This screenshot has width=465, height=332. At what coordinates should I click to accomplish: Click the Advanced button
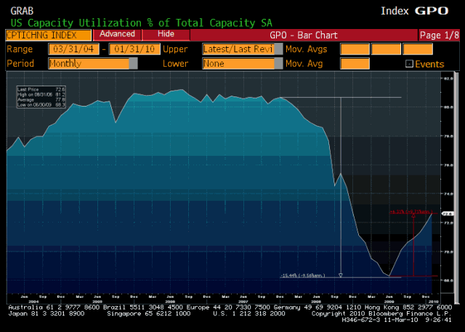pos(117,34)
